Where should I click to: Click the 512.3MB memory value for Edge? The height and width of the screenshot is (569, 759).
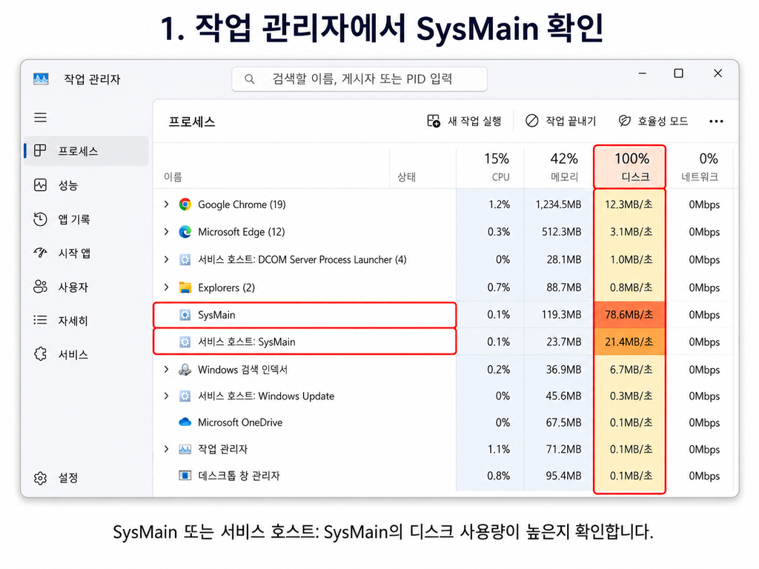coord(562,232)
